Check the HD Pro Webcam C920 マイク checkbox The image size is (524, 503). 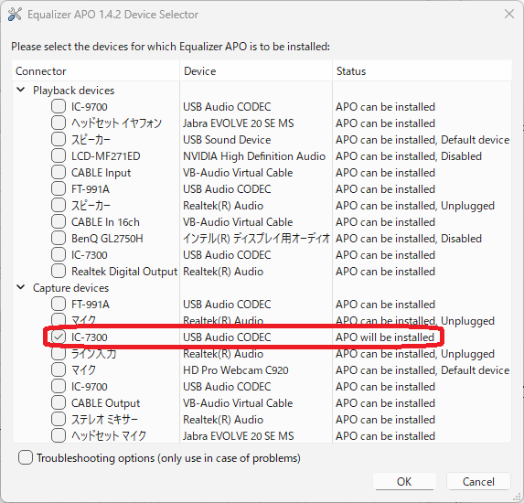pos(59,370)
